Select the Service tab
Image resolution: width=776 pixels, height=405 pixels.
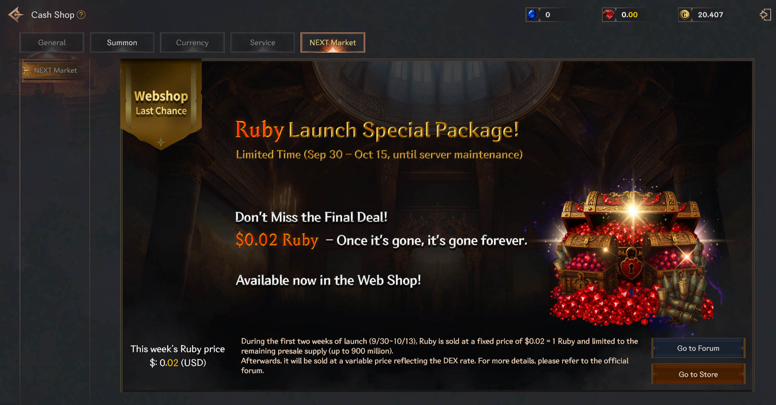(262, 42)
